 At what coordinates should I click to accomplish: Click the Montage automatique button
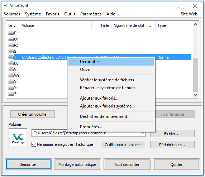(77, 164)
